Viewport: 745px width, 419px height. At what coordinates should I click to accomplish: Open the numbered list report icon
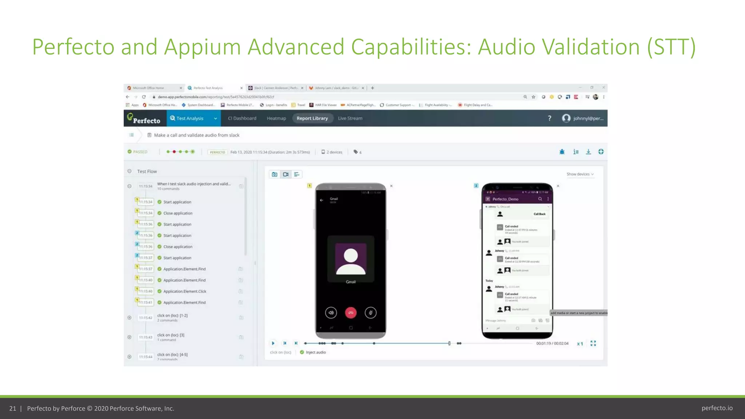[576, 152]
